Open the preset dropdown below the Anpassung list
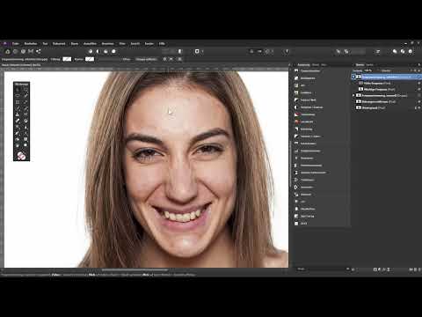Image resolution: width=422 pixels, height=317 pixels. pos(324,269)
